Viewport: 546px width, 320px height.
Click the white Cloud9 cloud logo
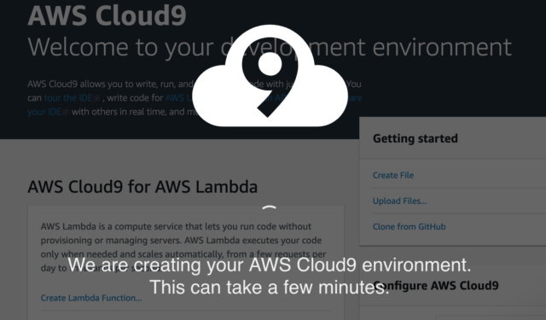(x=270, y=76)
